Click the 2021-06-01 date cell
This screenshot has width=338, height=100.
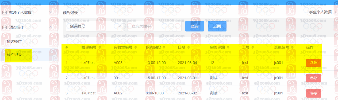[x=187, y=78]
